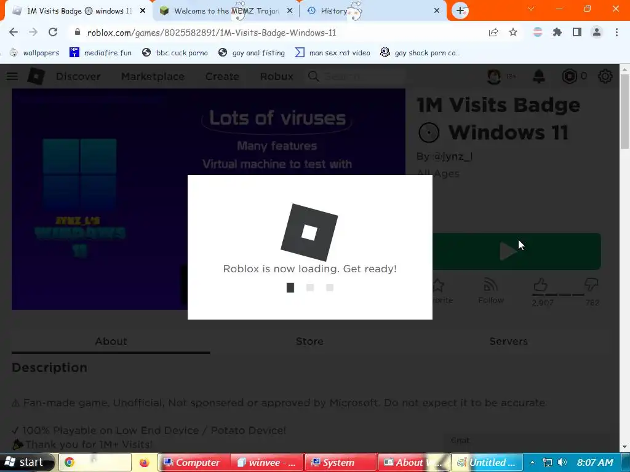Select the Store tab
The width and height of the screenshot is (630, 472).
pos(309,341)
